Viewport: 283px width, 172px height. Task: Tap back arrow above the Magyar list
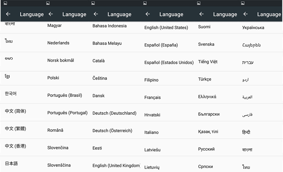pos(51,14)
